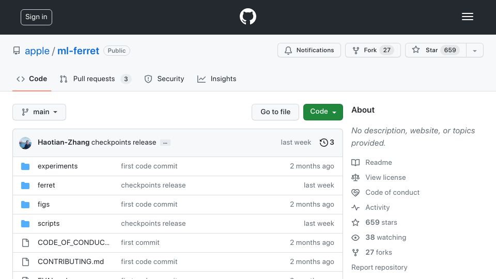Click the 'checkpoints release' latest commit message
This screenshot has height=279, width=496.
tap(123, 143)
